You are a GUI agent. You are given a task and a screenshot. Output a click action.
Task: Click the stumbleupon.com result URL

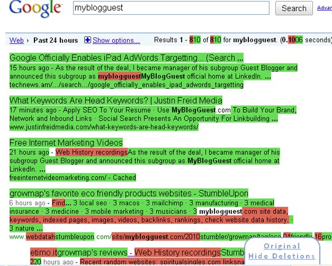(170, 237)
